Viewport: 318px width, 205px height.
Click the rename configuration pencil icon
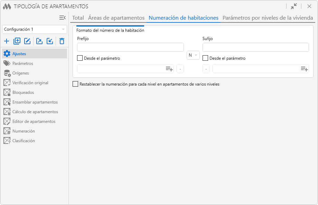click(x=27, y=41)
